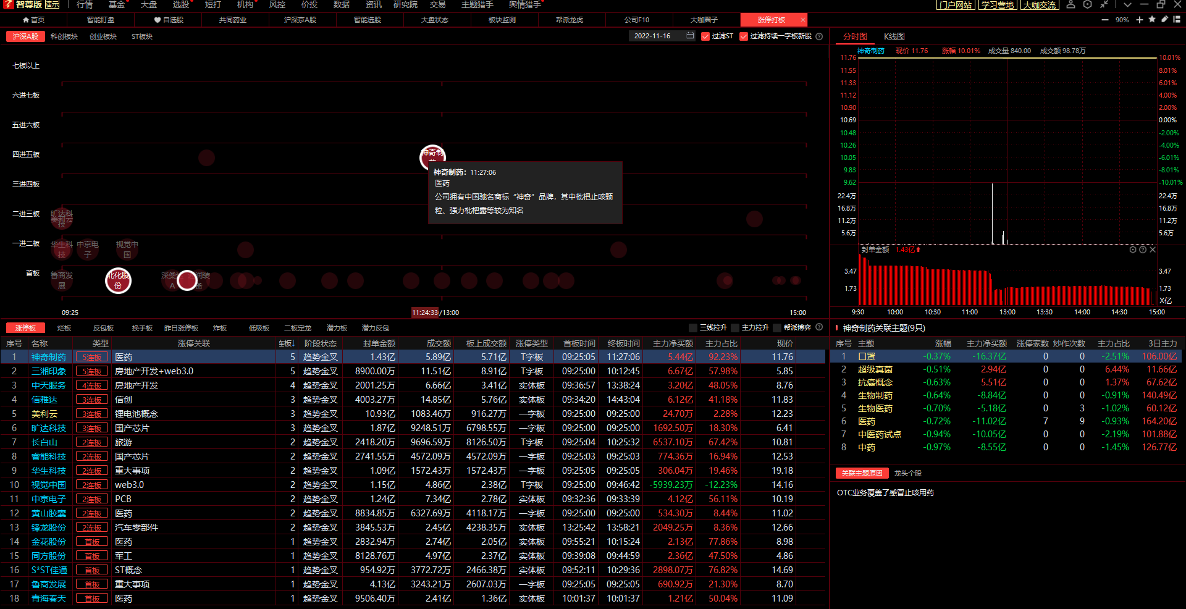Zoom out using the minus icon
This screenshot has width=1186, height=609.
coord(1105,20)
